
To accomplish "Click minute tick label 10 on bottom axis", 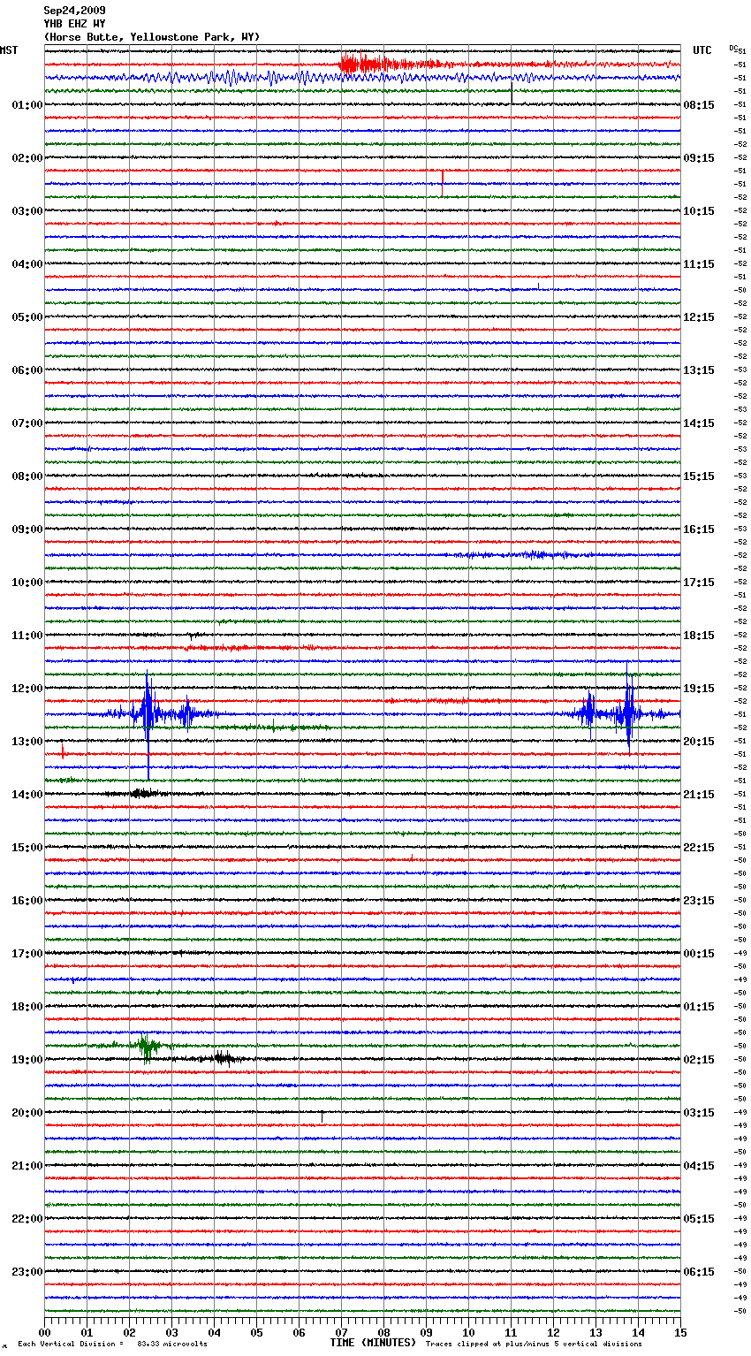I will coord(468,1332).
